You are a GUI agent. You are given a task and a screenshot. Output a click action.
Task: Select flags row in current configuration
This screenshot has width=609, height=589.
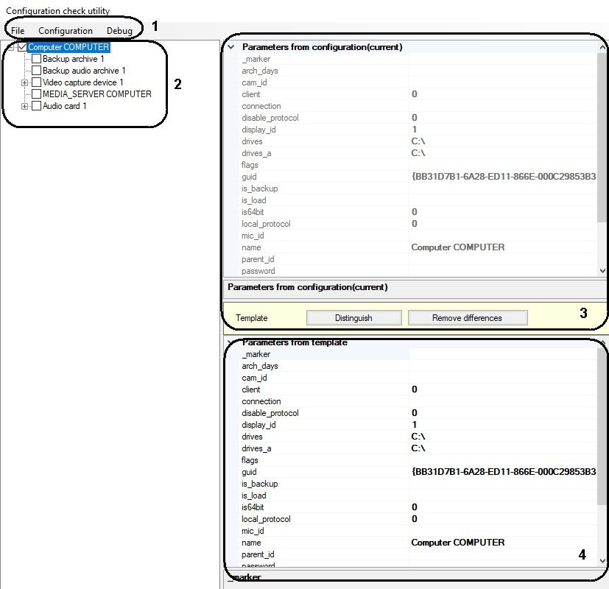418,165
